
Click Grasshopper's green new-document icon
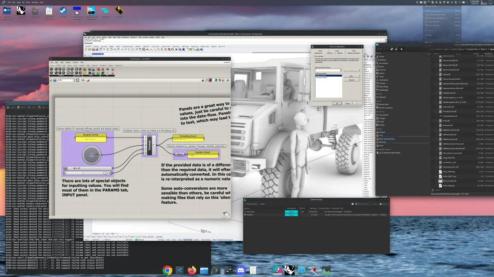[51, 80]
